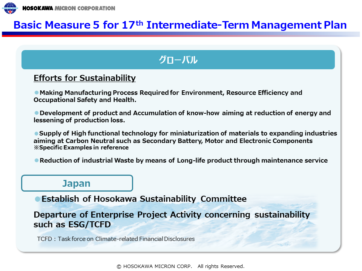Click the TCFD definition footnote
The height and width of the screenshot is (271, 362).
tap(116, 239)
